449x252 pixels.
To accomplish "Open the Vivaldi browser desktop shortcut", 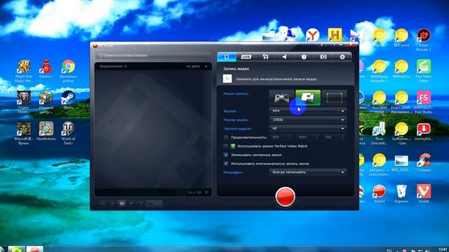I will [x=424, y=193].
